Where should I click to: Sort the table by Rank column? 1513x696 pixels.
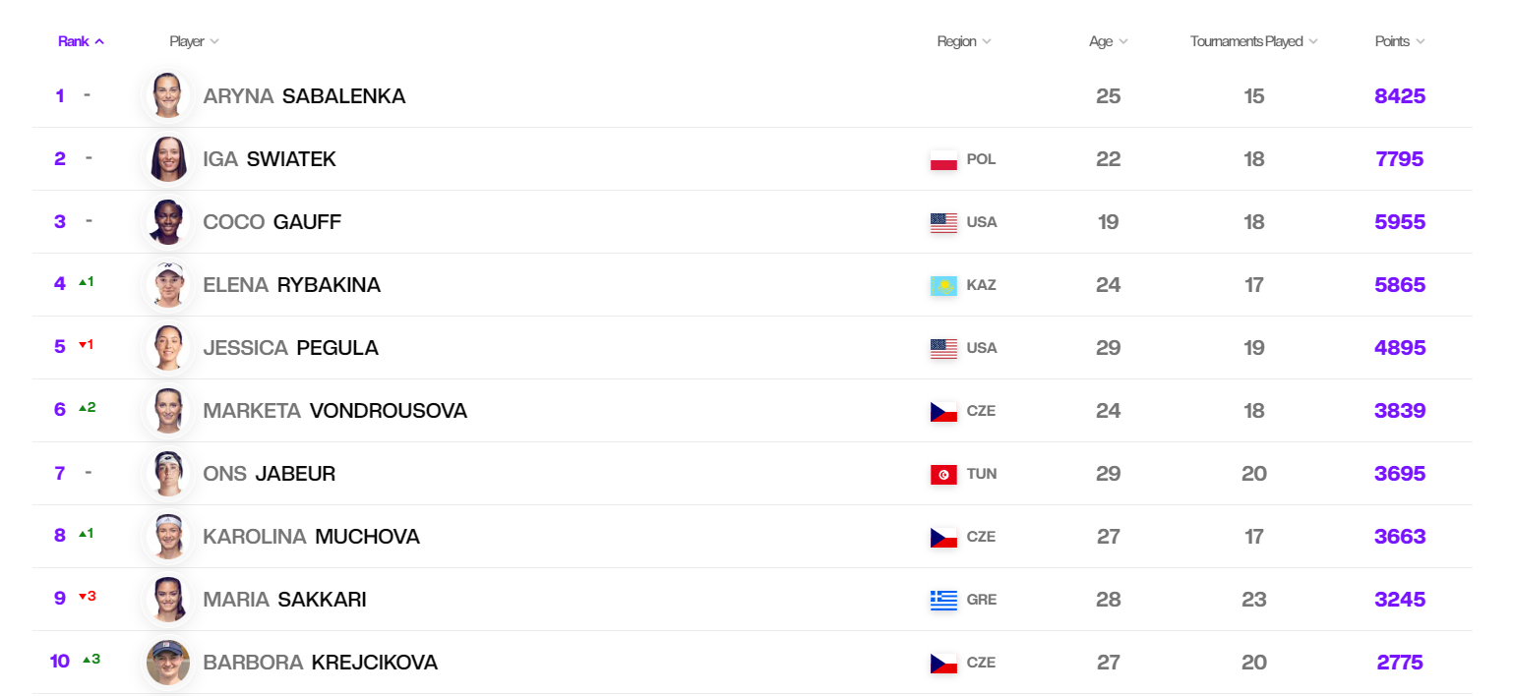pos(81,41)
